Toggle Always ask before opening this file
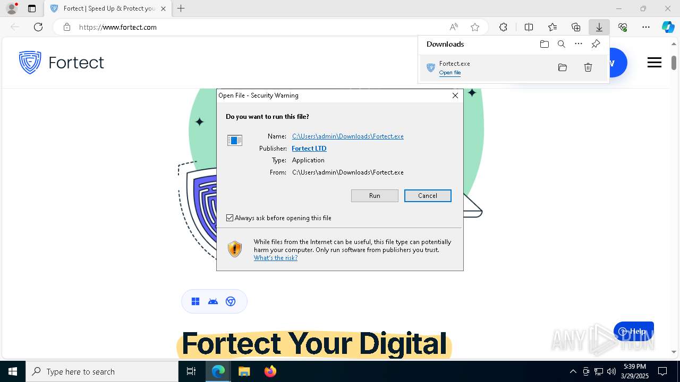 (230, 218)
